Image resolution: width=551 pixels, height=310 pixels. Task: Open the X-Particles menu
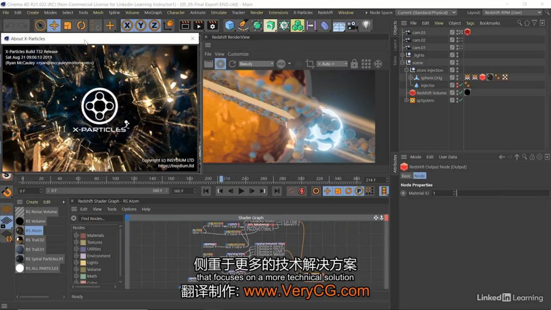coord(302,12)
